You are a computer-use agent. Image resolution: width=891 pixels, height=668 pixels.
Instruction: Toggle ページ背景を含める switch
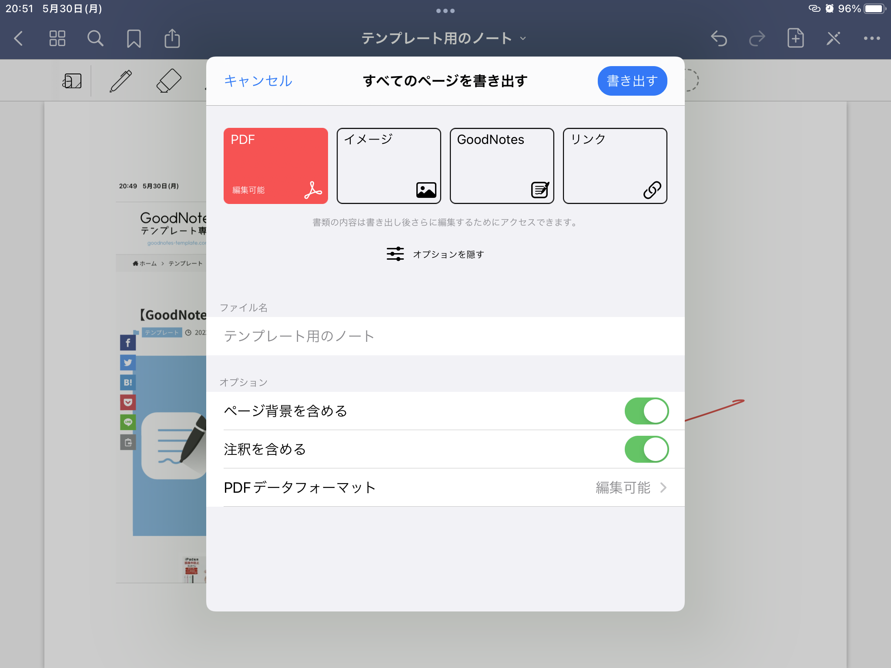point(646,411)
